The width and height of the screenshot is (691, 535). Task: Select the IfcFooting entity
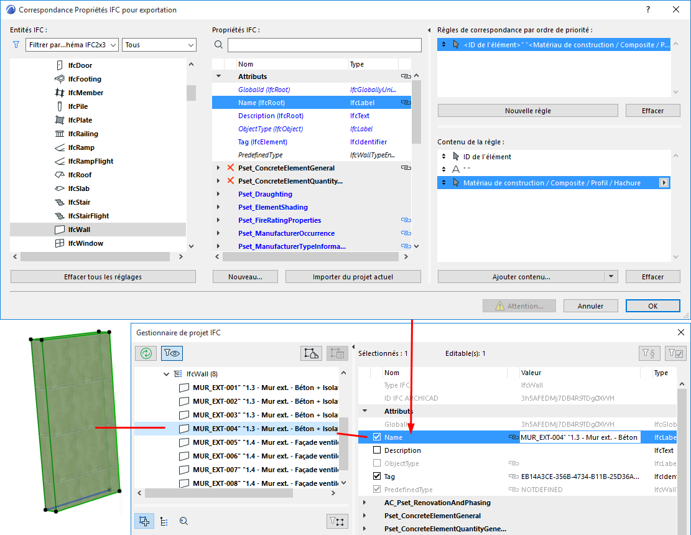click(x=85, y=79)
